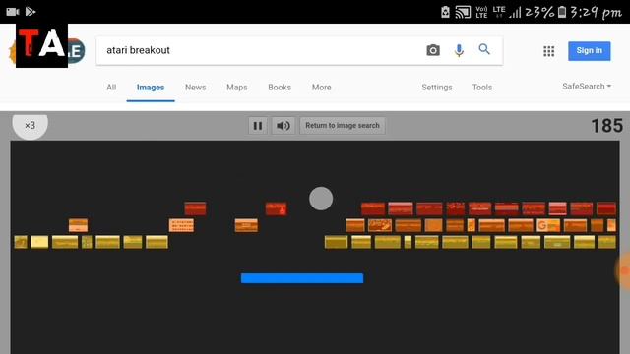Search by image using camera icon
The height and width of the screenshot is (354, 630).
pos(433,50)
